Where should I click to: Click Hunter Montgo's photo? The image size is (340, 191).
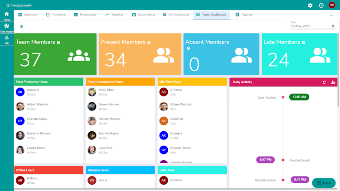[92, 121]
